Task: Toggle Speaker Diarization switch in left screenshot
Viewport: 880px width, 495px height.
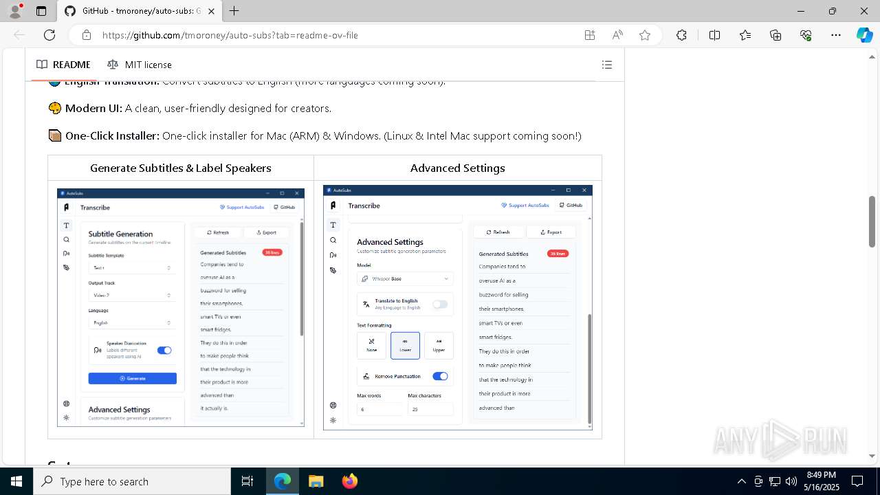Action: tap(164, 351)
